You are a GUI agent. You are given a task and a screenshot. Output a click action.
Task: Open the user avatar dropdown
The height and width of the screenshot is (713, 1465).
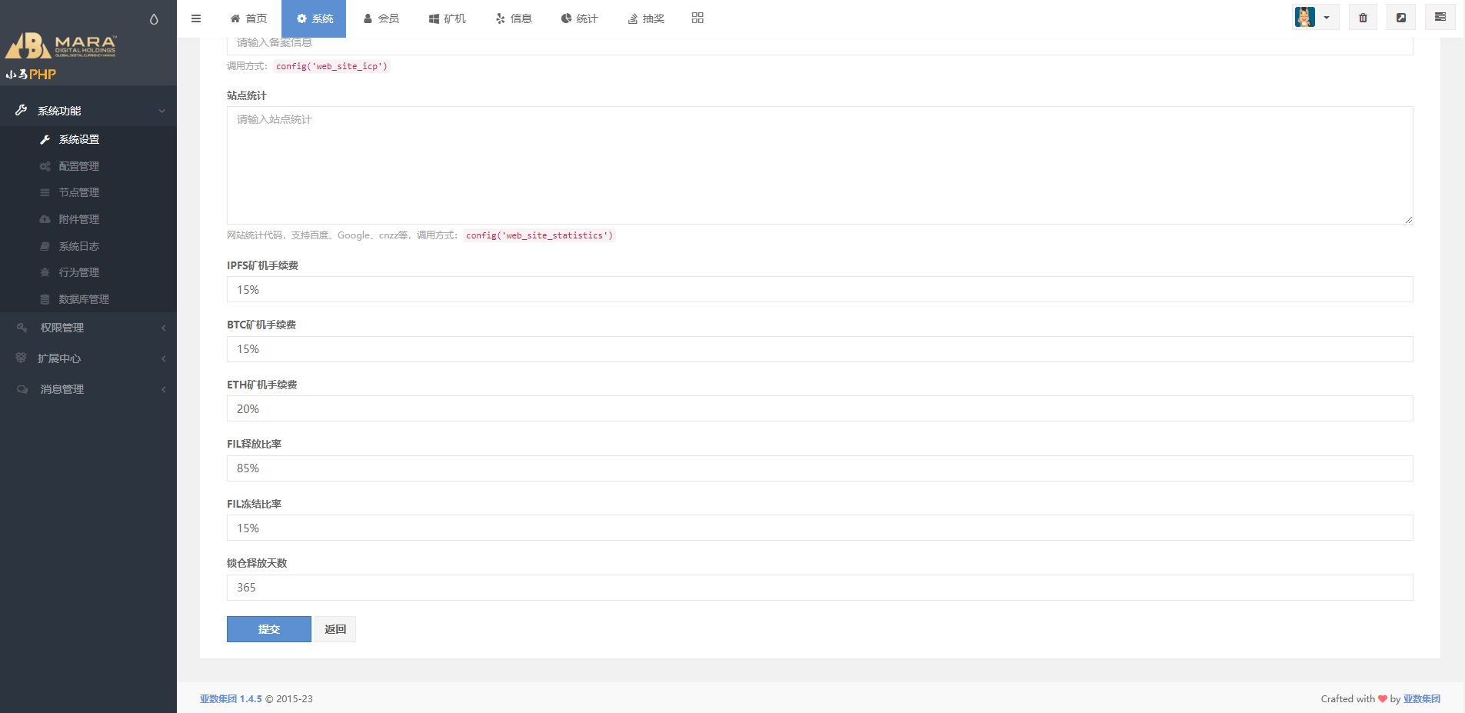click(x=1315, y=18)
